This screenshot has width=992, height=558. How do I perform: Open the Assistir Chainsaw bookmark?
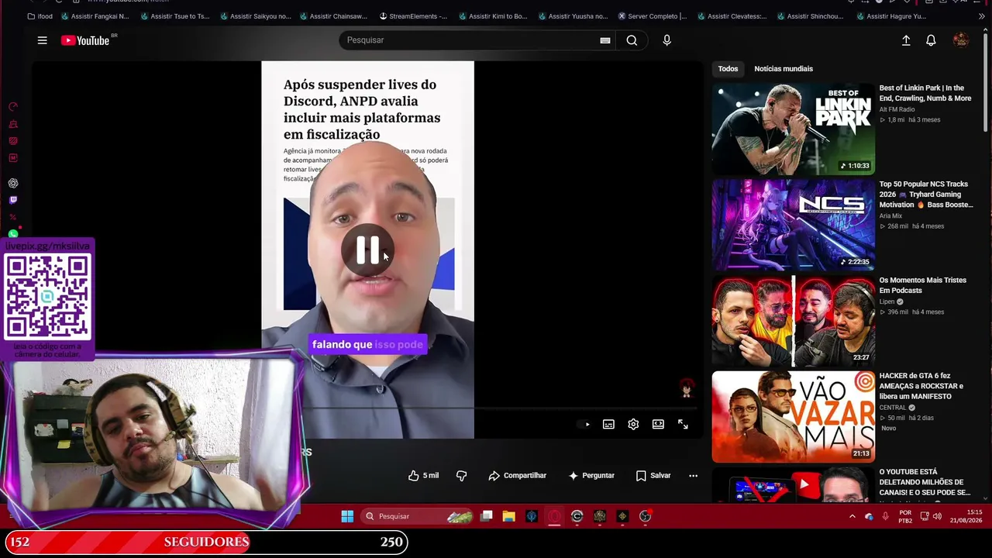click(333, 16)
